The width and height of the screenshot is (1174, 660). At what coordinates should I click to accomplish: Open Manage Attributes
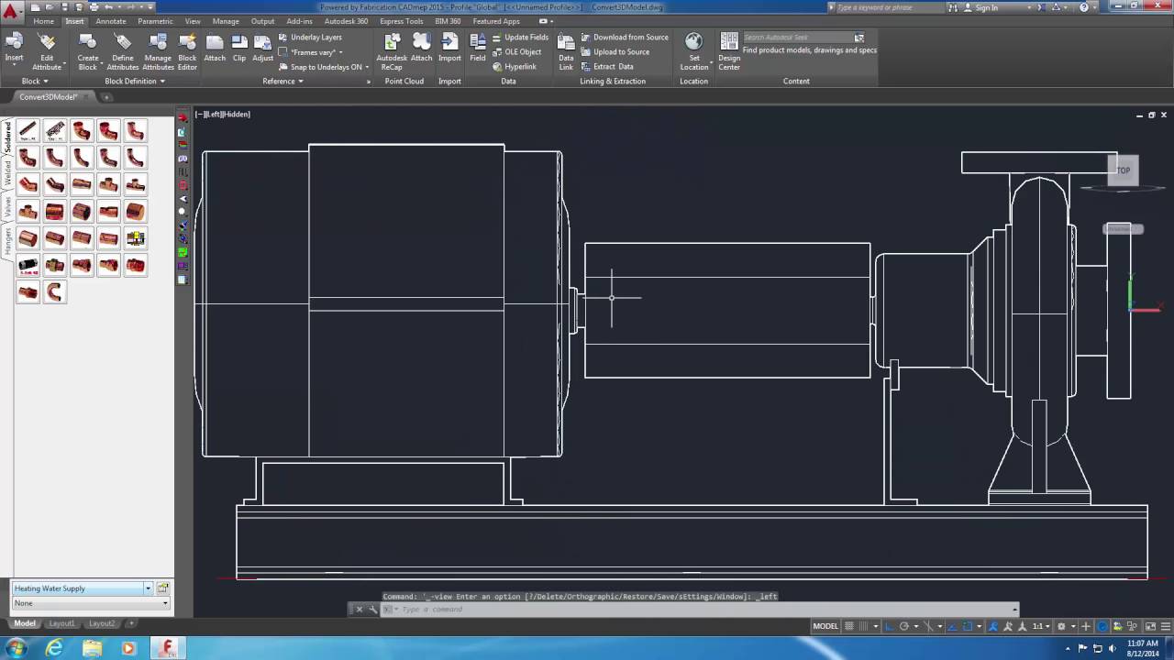coord(158,51)
